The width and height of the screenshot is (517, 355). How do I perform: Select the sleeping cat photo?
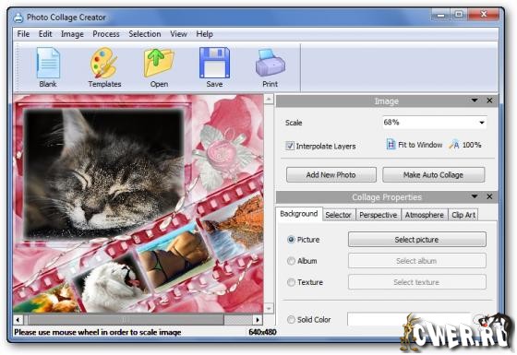pos(104,172)
